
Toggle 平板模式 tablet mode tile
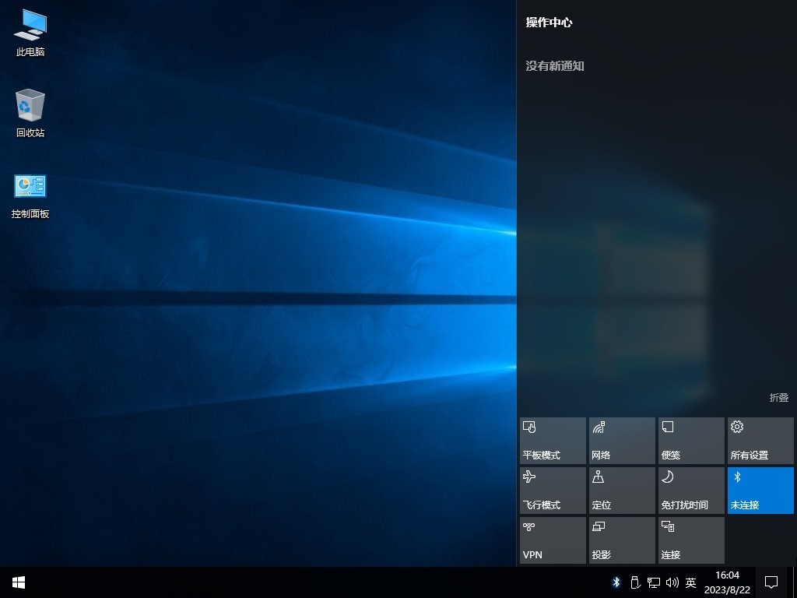[553, 441]
